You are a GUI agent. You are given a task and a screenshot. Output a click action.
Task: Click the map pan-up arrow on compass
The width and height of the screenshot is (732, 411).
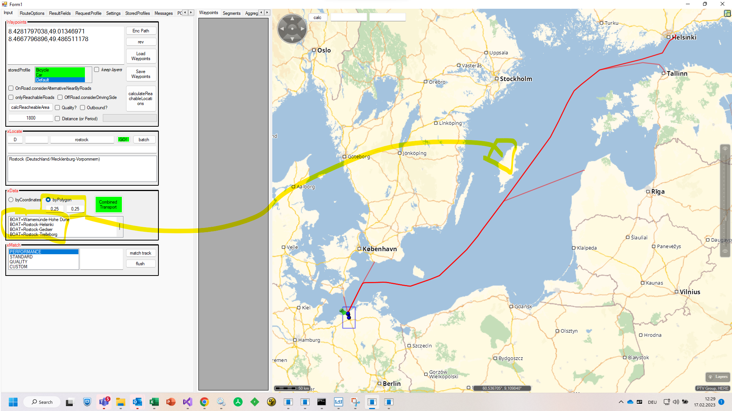point(292,18)
